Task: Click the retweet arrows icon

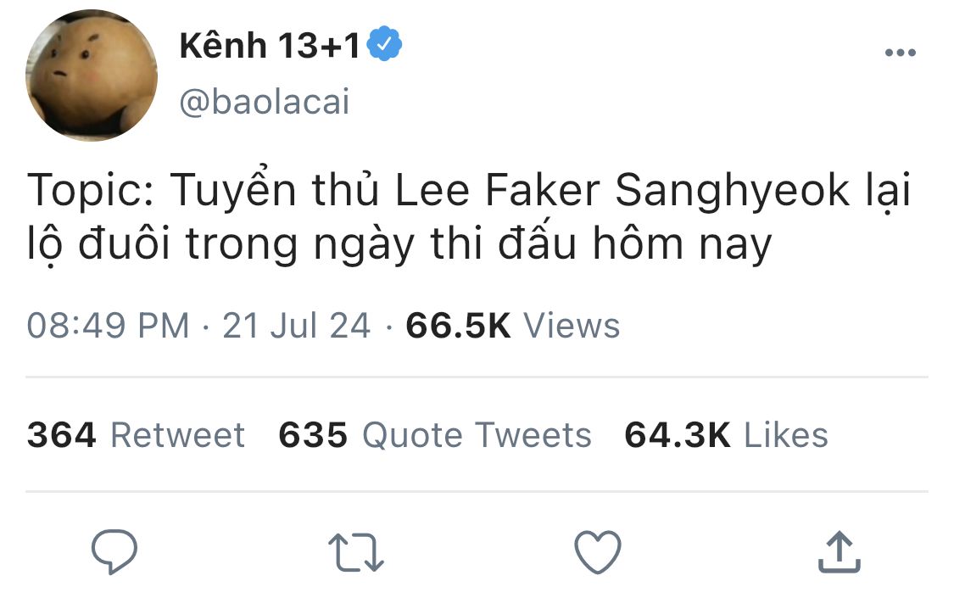Action: (x=356, y=552)
